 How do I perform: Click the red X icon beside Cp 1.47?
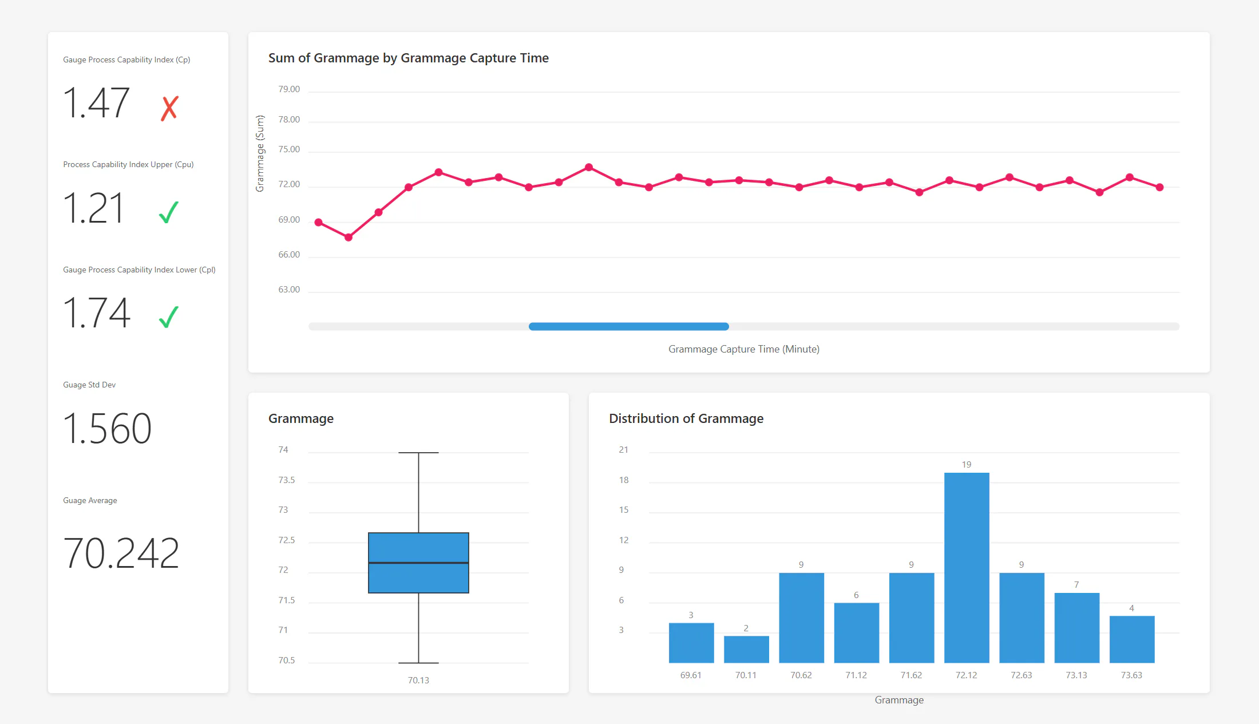(169, 108)
